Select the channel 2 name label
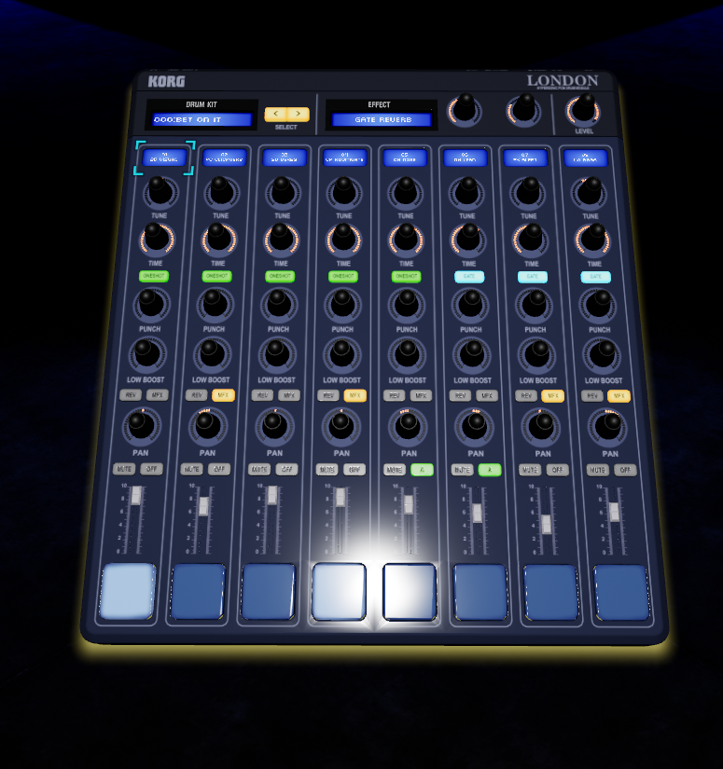 click(224, 158)
